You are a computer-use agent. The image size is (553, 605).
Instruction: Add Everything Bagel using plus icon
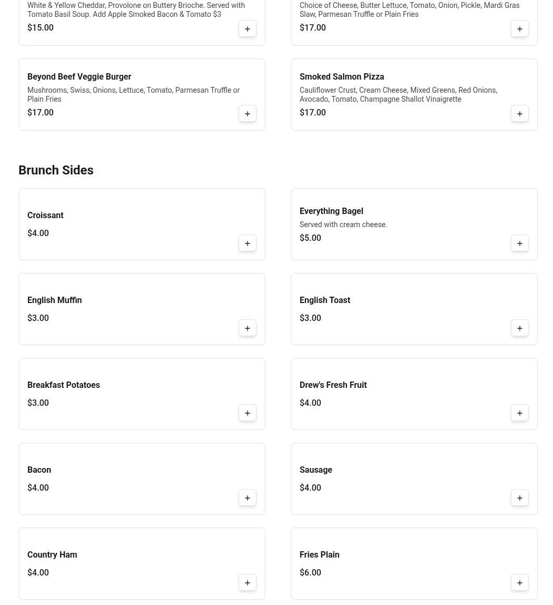tap(520, 243)
